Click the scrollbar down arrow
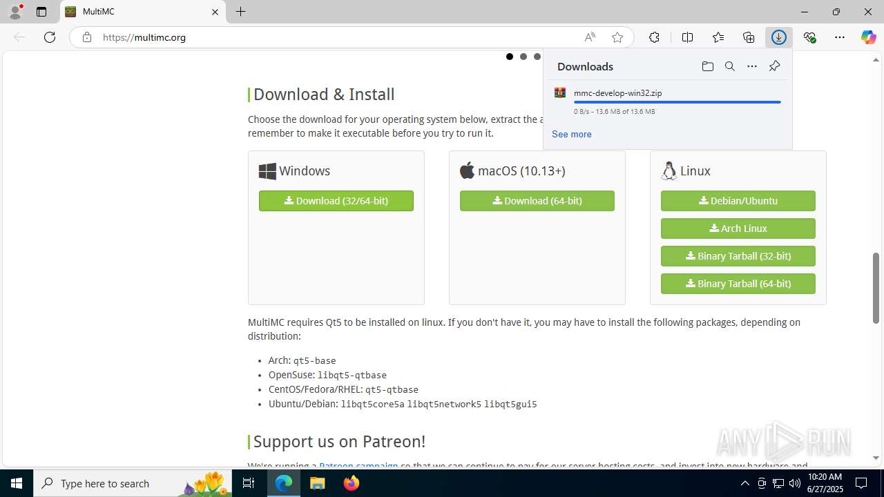This screenshot has width=884, height=497. pos(876,458)
